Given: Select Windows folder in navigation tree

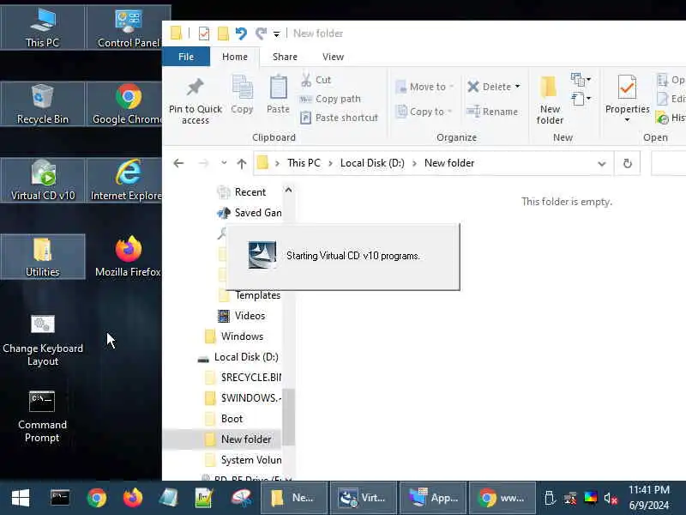Looking at the screenshot, I should (x=234, y=336).
